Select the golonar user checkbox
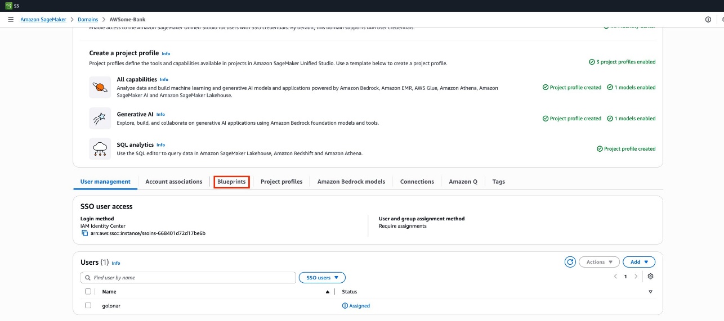This screenshot has width=724, height=321. (88, 306)
